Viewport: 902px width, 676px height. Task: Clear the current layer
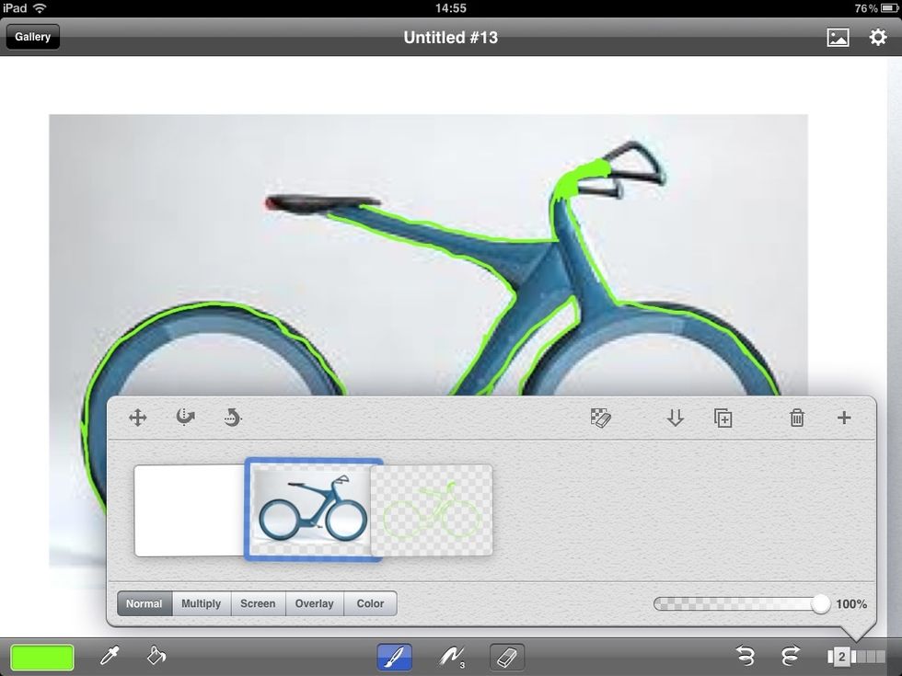click(601, 418)
